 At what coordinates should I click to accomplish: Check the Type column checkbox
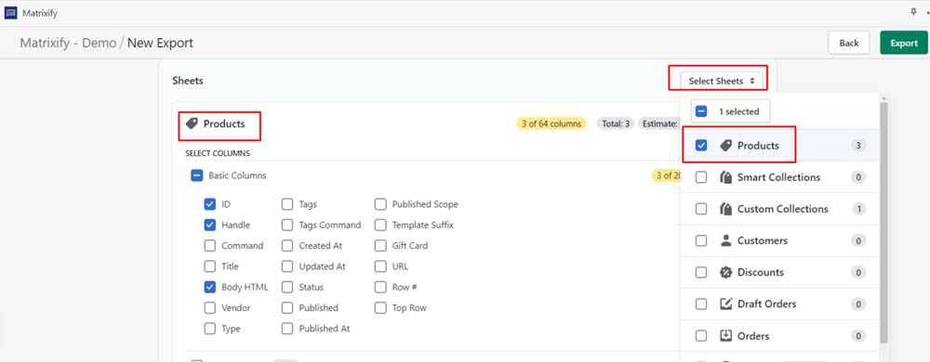[209, 329]
